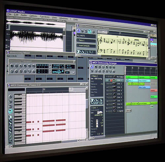Image resolution: width=165 pixels, height=162 pixels.
Task: Click Record button in Transport window
Action: coord(12,66)
